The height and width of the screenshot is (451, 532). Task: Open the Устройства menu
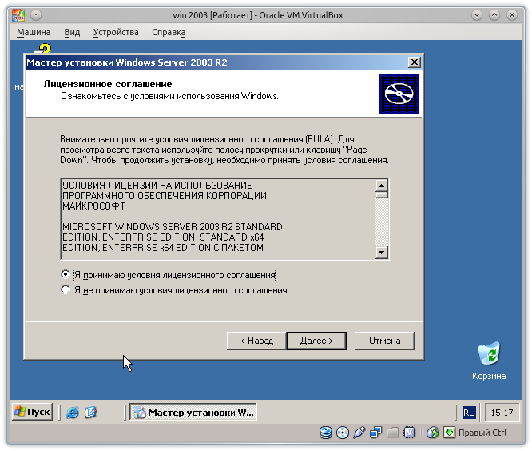tap(116, 32)
